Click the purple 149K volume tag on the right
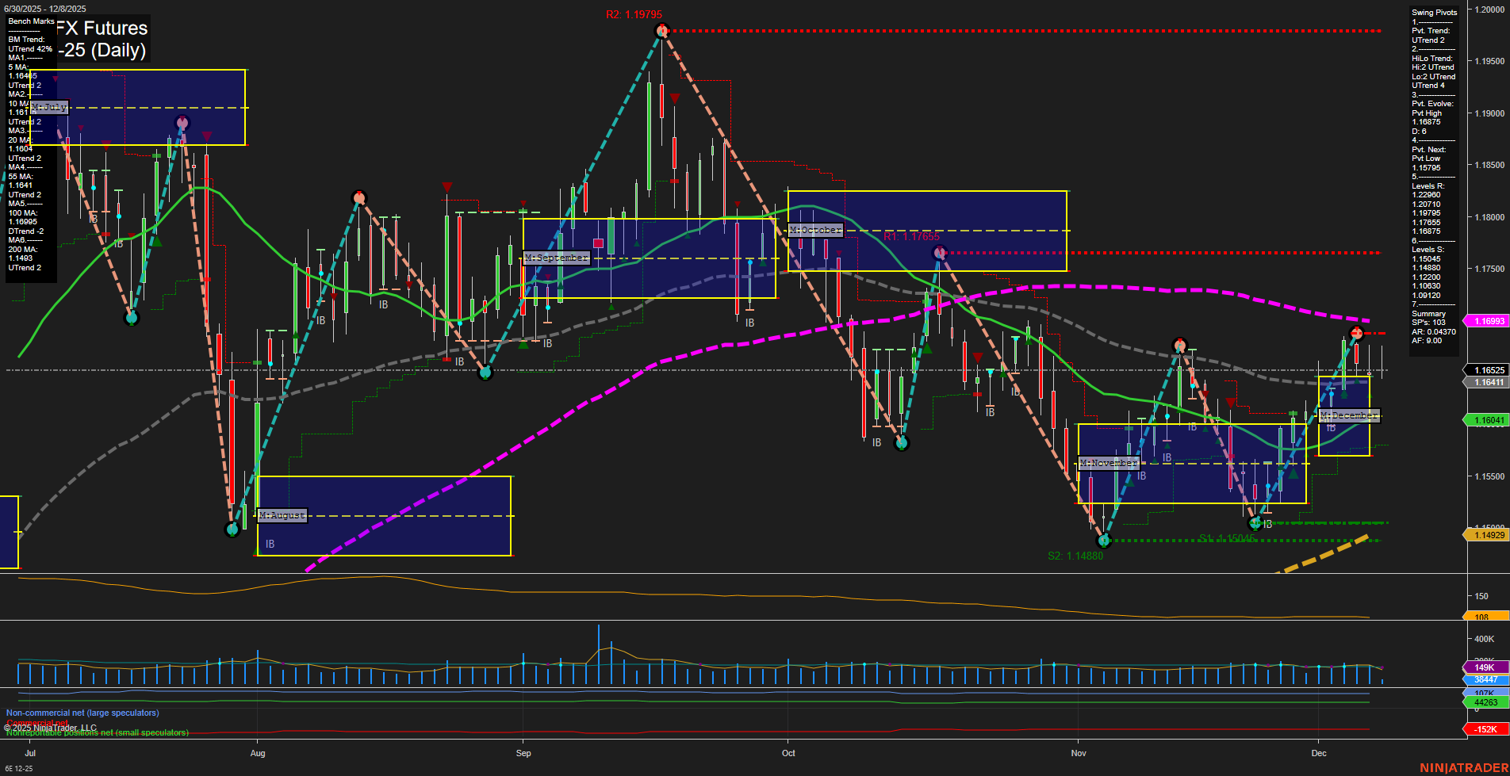This screenshot has width=1510, height=776. [1484, 668]
